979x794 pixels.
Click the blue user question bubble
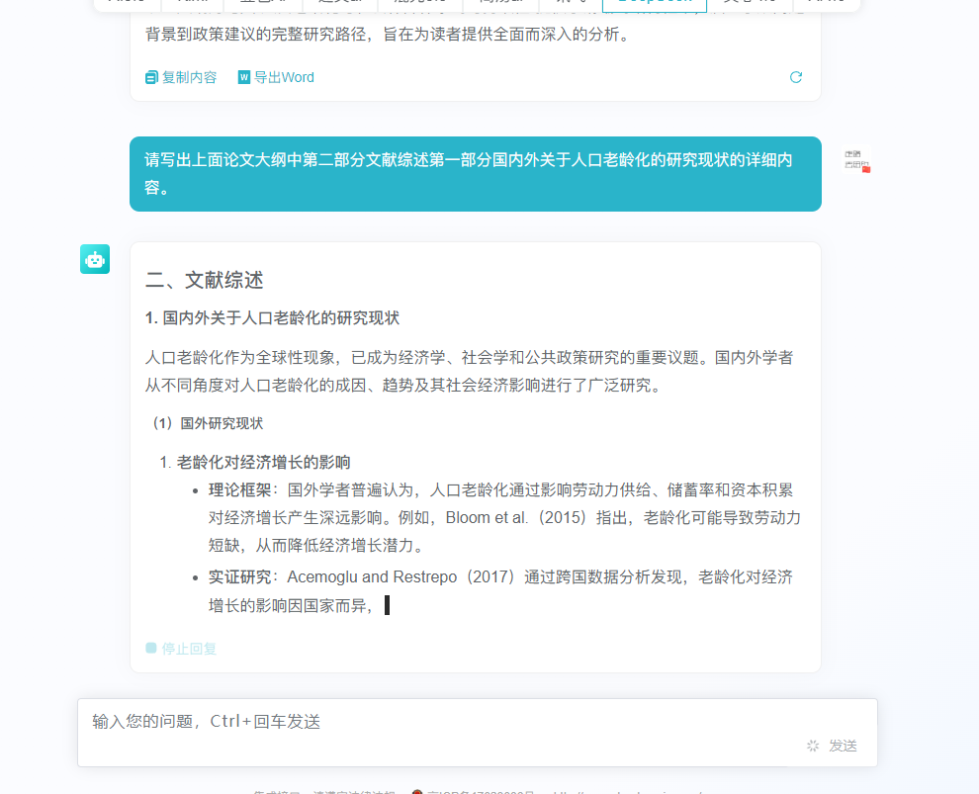click(475, 174)
